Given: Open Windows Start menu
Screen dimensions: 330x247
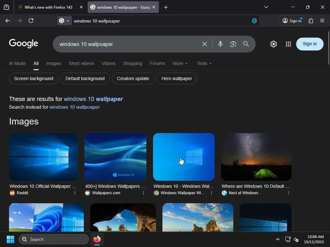Looking at the screenshot, I should 10,239.
